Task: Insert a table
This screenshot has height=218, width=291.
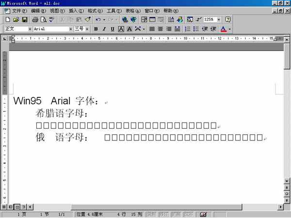Action: point(152,19)
